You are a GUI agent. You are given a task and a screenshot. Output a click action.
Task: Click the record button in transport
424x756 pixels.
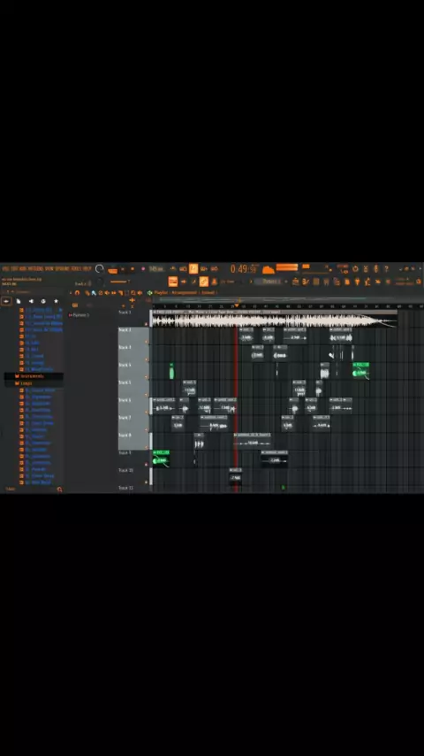143,268
